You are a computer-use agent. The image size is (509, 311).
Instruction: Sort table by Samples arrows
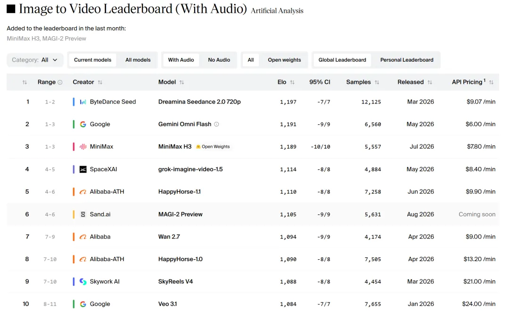pyautogui.click(x=377, y=82)
